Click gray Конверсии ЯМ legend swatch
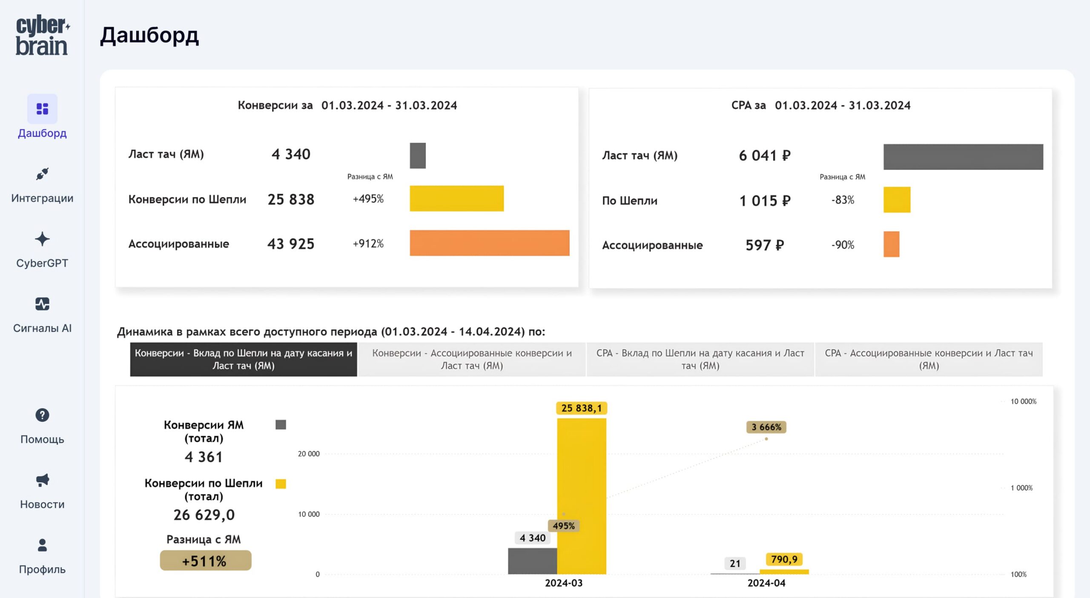Image resolution: width=1090 pixels, height=598 pixels. pos(281,424)
